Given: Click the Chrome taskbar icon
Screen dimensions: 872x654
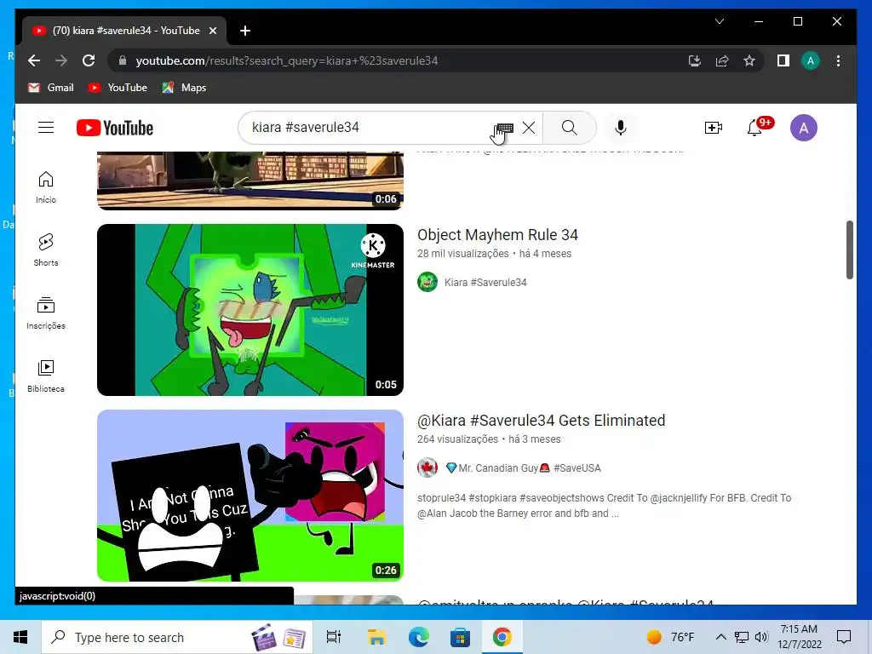Looking at the screenshot, I should 502,637.
